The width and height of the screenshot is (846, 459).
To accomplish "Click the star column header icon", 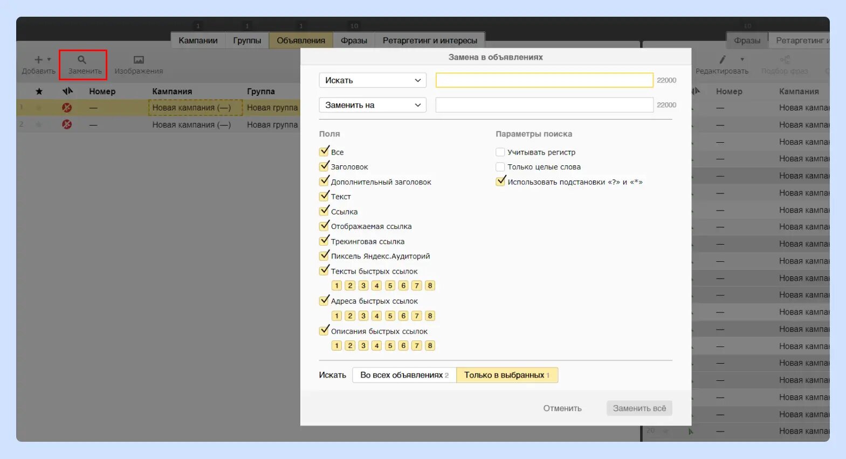I will [x=39, y=92].
